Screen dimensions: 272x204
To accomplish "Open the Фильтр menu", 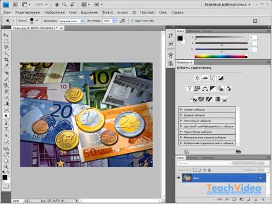I will tap(108, 12).
